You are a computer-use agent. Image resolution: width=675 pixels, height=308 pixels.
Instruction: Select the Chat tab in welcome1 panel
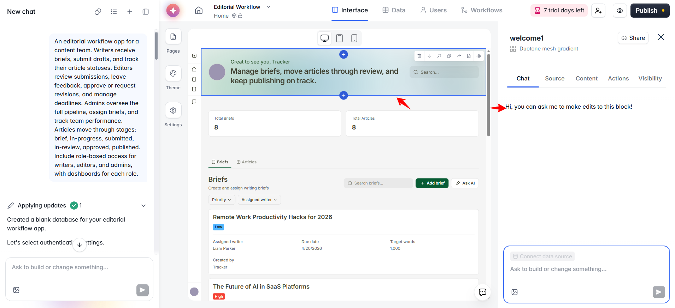click(523, 78)
